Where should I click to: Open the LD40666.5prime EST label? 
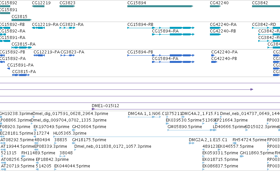229,126
